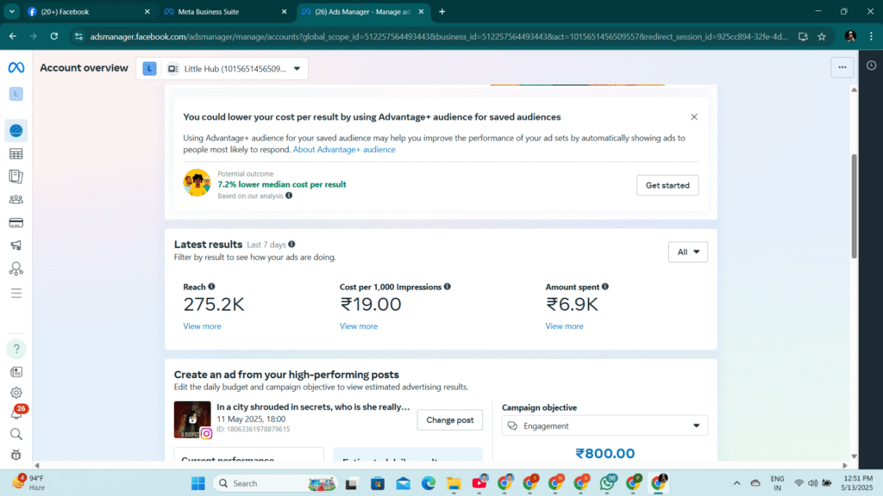
Task: Dismiss the Advantage+ audience recommendation
Action: click(694, 117)
